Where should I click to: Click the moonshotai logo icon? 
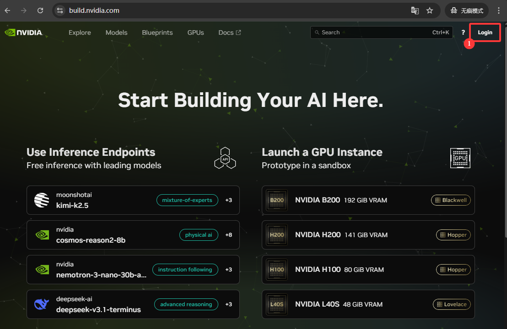tap(42, 200)
